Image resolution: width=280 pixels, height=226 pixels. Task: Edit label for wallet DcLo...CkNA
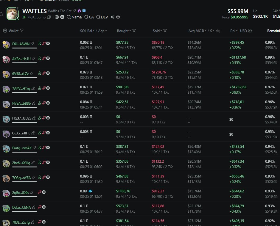click(x=34, y=207)
